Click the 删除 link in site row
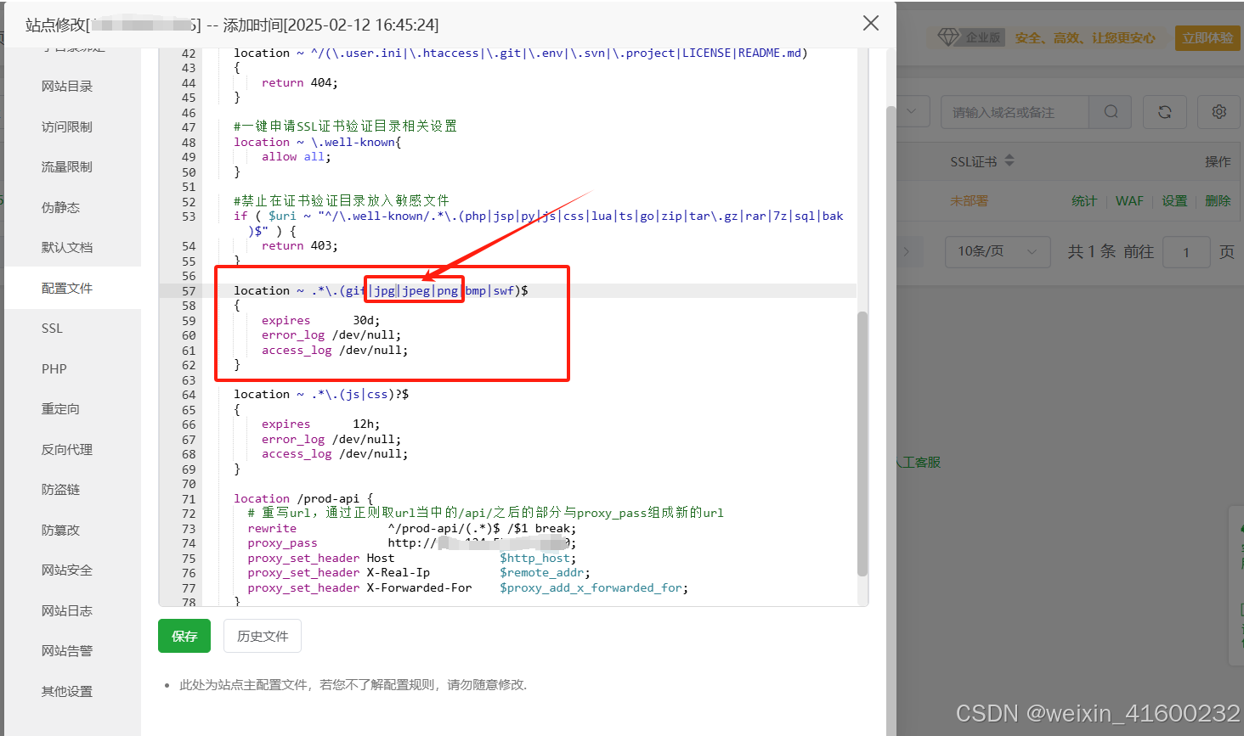Viewport: 1244px width, 736px height. 1218,201
